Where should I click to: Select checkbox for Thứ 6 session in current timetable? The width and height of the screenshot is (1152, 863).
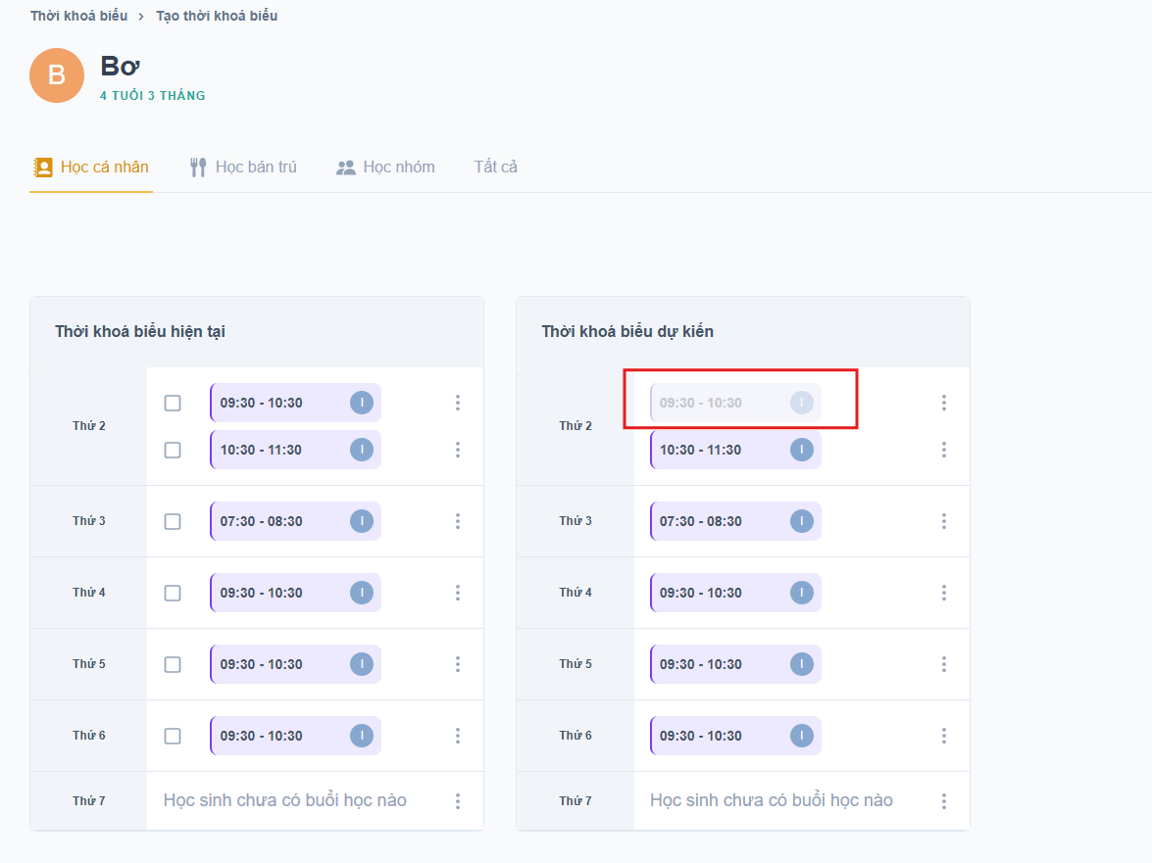[x=173, y=736]
